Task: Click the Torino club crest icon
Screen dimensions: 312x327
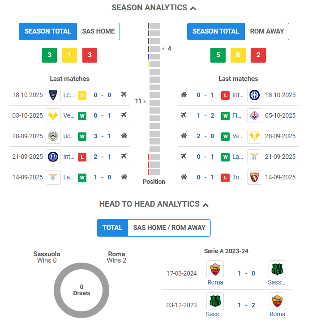Action: [255, 177]
